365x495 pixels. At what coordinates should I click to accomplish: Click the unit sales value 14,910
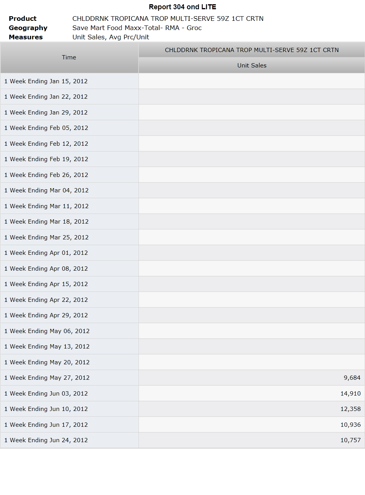tap(350, 394)
